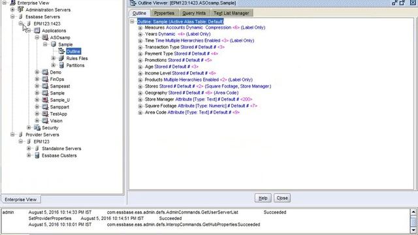Click the Sample database icon under ASOsamp

coord(54,44)
